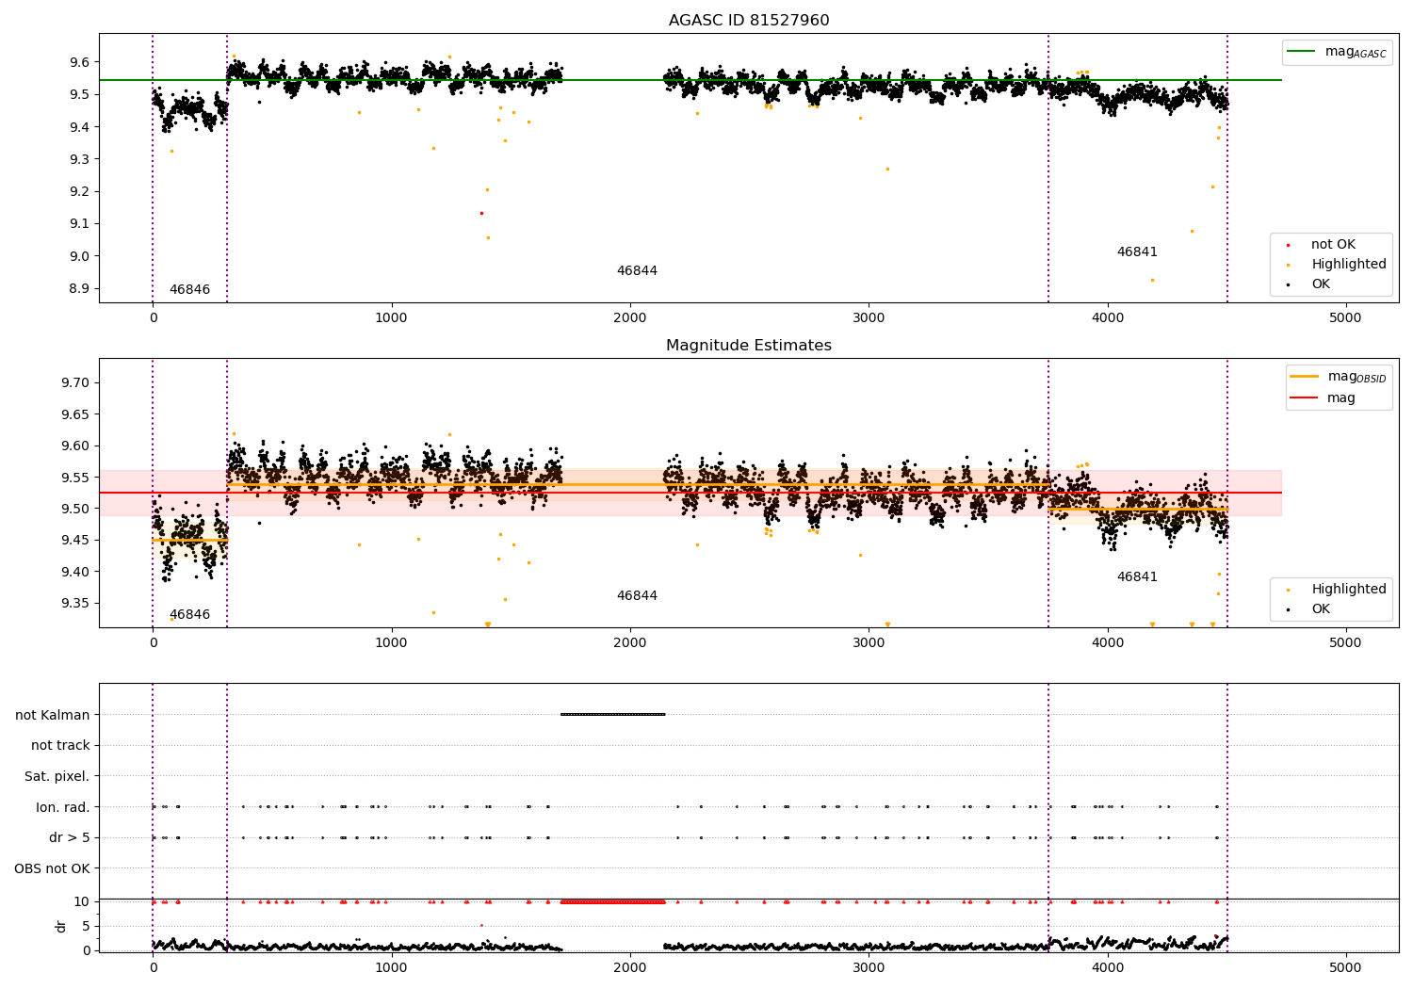Click the 'not Kalman' row label

[x=53, y=716]
